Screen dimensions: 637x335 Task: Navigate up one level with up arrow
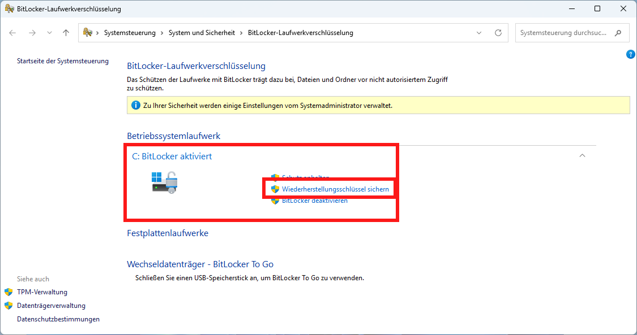tap(66, 33)
